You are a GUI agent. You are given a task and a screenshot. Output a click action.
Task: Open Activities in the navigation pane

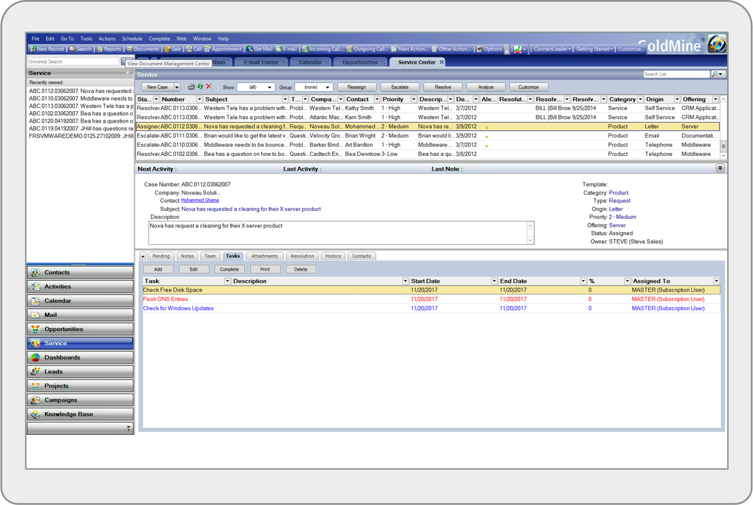coord(80,287)
